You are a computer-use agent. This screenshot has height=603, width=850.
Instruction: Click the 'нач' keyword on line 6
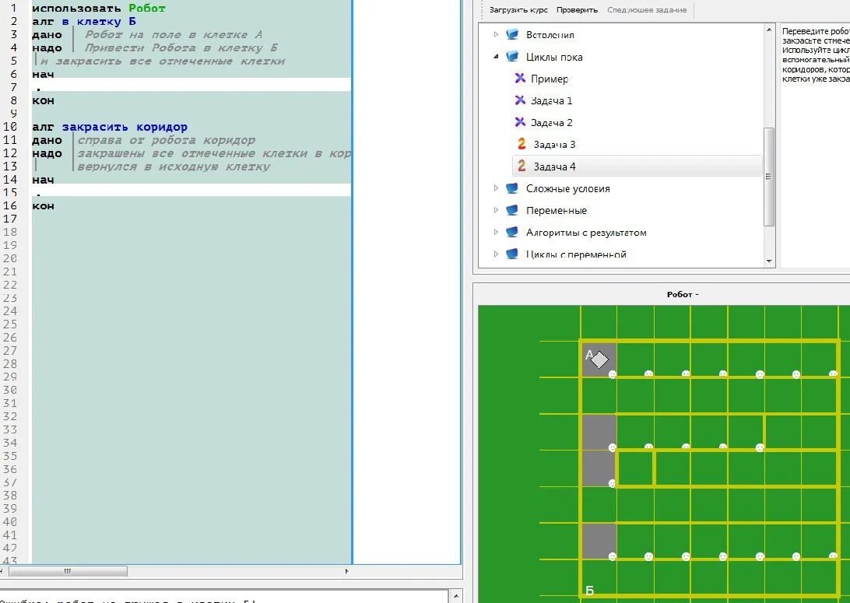point(43,74)
